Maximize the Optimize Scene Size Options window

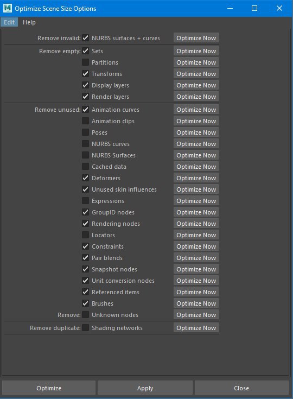254,8
